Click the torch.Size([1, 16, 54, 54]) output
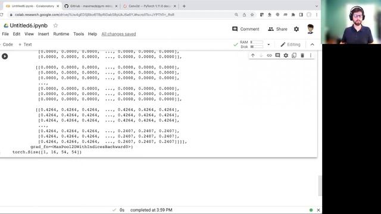This screenshot has height=214, width=381. (47, 152)
